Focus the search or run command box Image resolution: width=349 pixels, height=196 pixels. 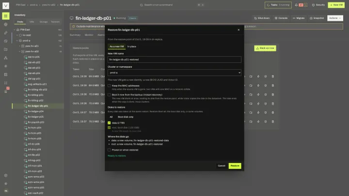pyautogui.click(x=172, y=5)
